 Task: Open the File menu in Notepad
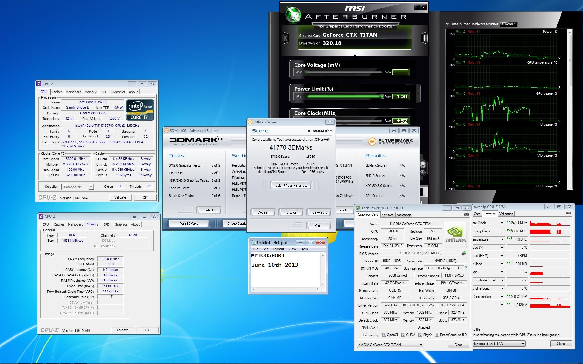coord(255,249)
